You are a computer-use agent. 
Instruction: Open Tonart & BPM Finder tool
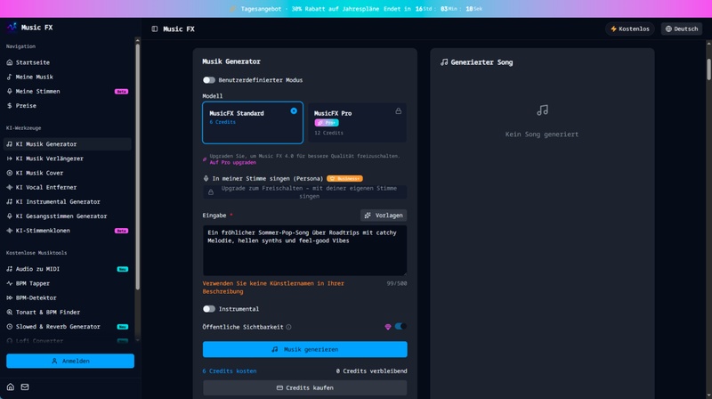[68, 313]
